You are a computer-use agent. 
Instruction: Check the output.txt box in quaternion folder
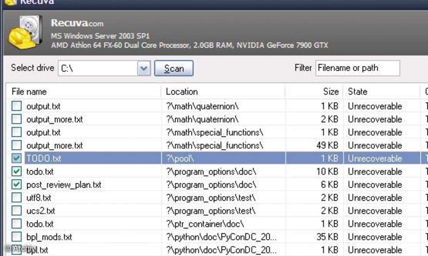tap(16, 106)
